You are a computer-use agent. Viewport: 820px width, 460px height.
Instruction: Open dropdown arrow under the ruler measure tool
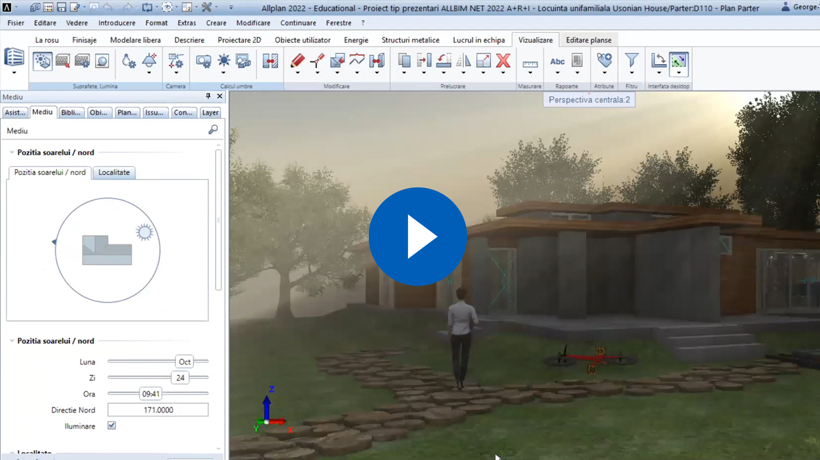(x=530, y=73)
